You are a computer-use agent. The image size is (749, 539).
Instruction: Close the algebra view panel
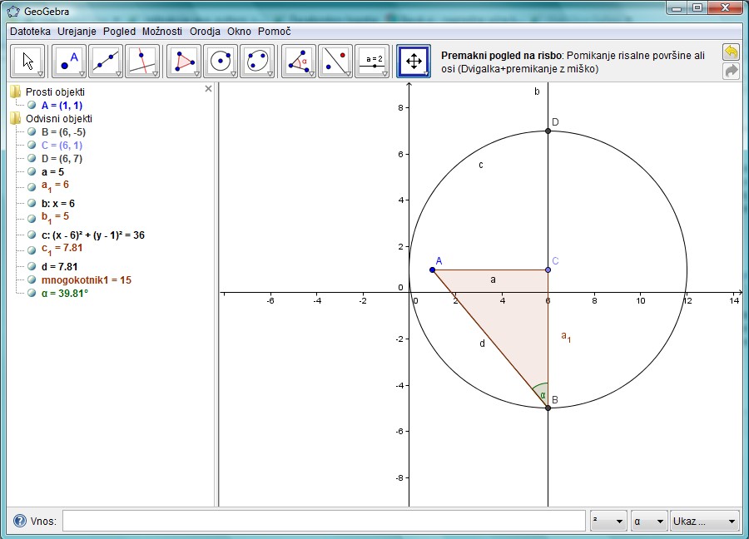209,89
